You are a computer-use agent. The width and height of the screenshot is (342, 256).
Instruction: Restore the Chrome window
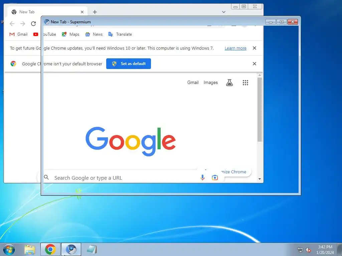coord(244,7)
